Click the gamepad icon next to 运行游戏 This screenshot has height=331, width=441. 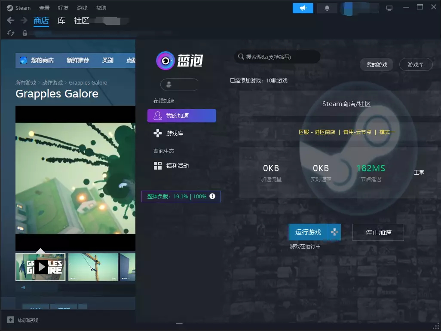point(334,232)
